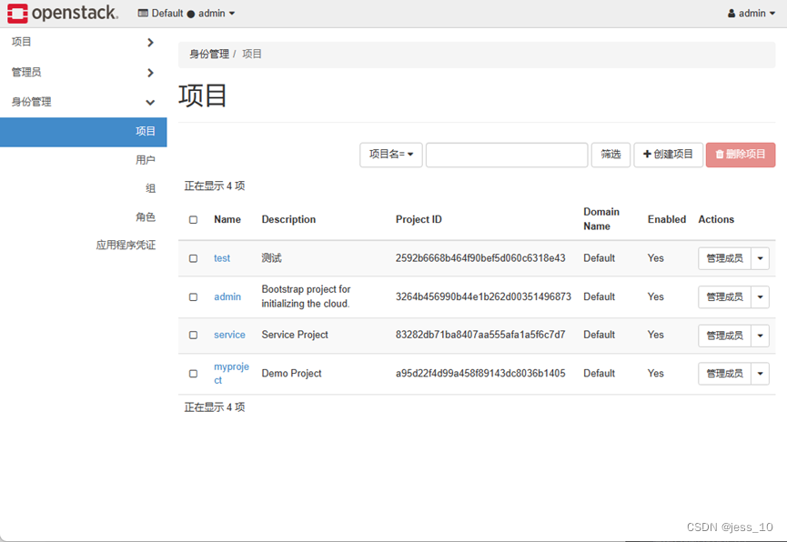This screenshot has width=787, height=542.
Task: Open actions dropdown arrow for admin project
Action: pos(760,297)
